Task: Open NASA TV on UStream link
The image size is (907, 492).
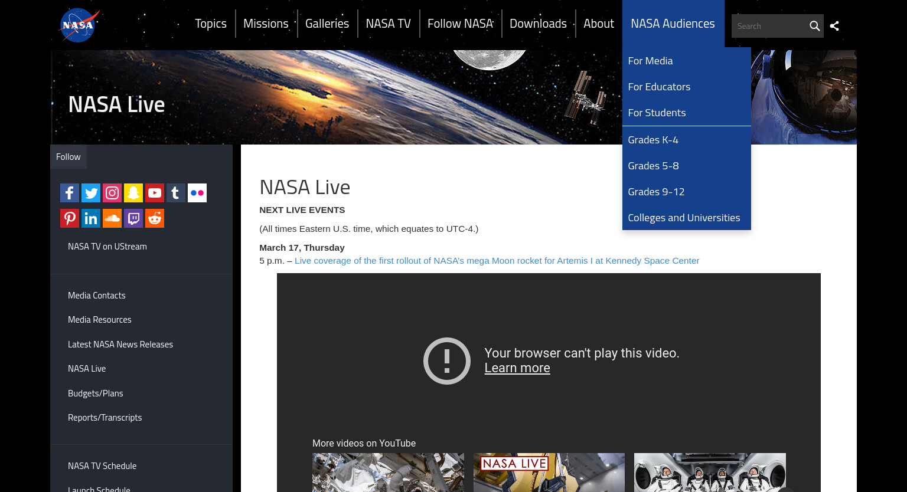Action: [107, 247]
